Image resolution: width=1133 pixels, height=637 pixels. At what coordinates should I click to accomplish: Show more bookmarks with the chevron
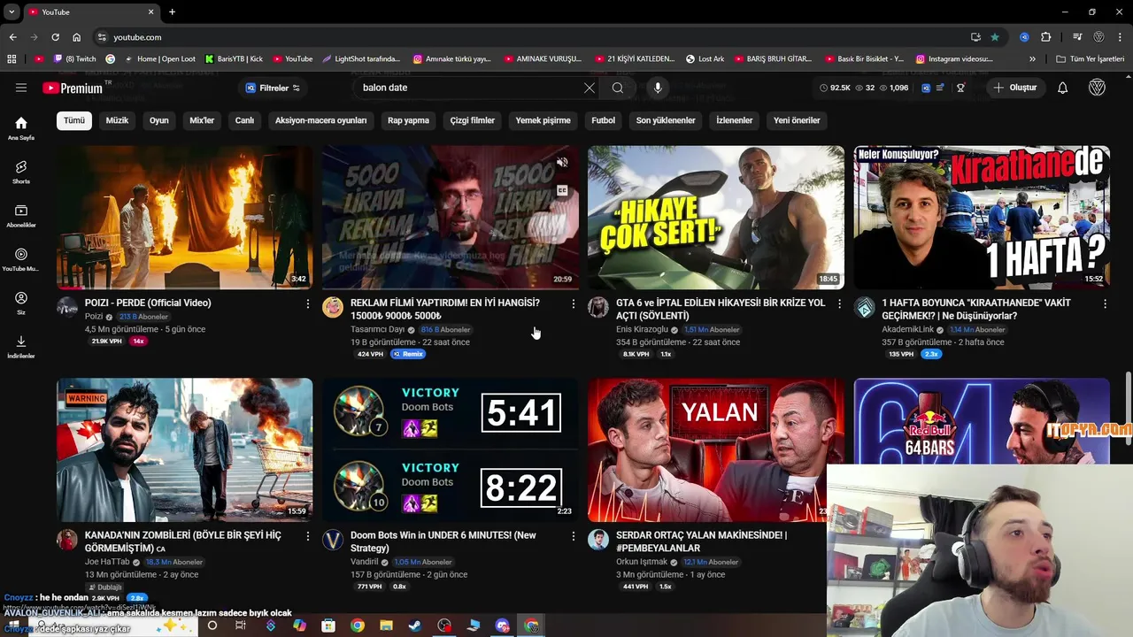click(1032, 59)
